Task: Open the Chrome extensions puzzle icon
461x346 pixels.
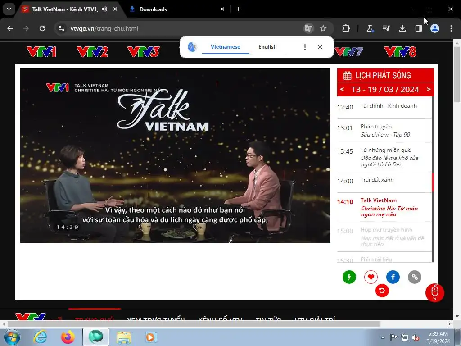Action: [346, 28]
